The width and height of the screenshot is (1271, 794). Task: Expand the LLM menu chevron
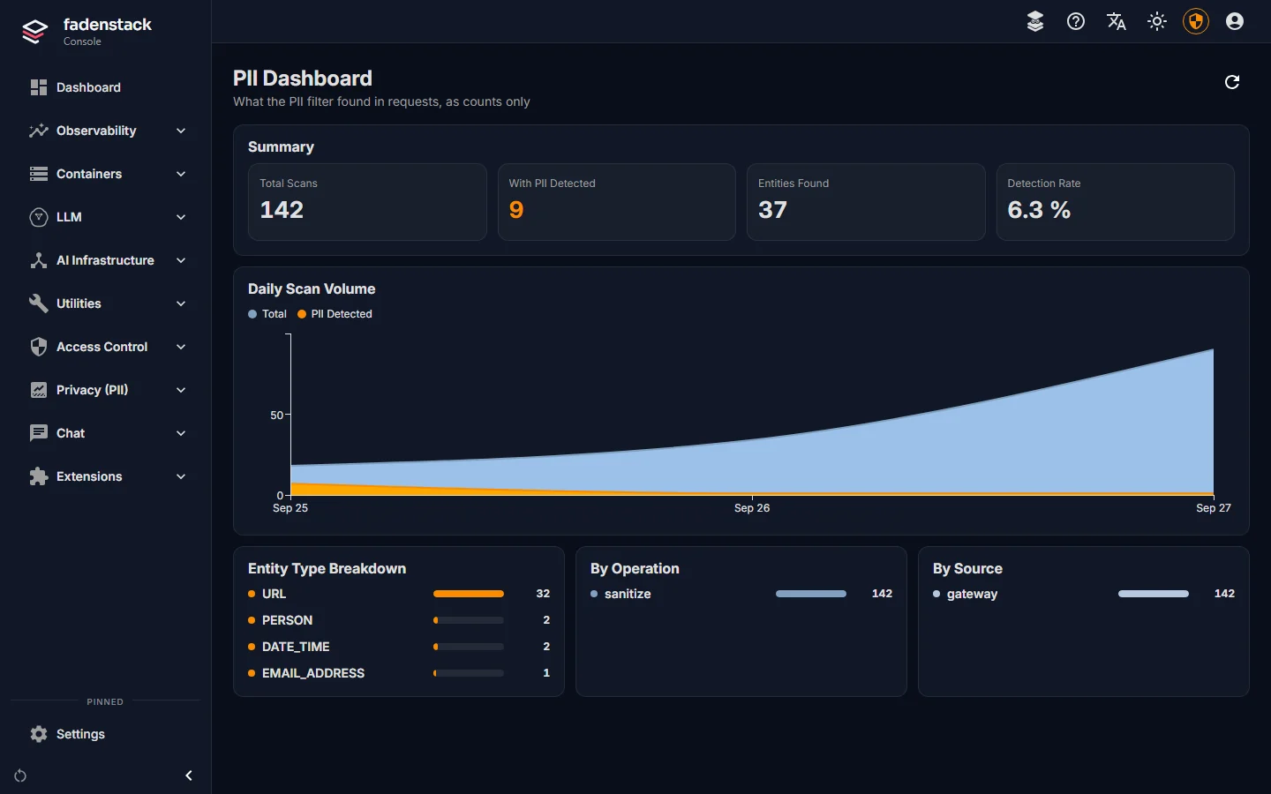[181, 217]
